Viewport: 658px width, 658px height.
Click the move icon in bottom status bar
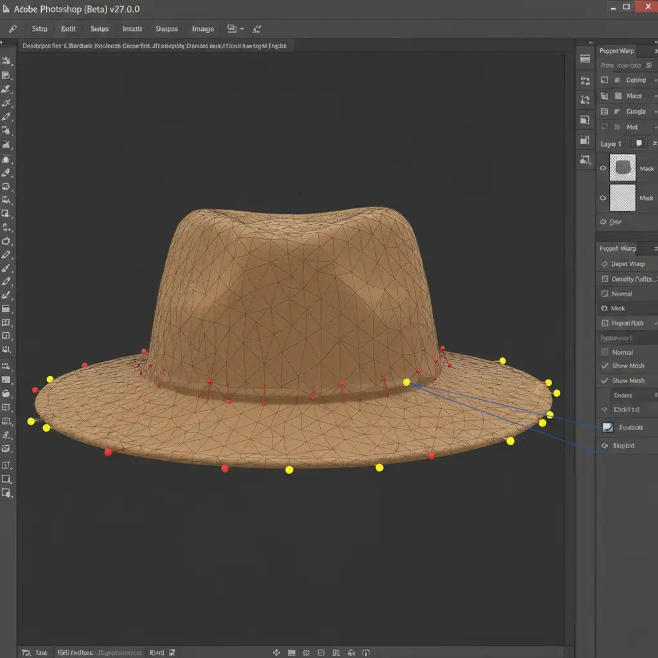point(277,652)
